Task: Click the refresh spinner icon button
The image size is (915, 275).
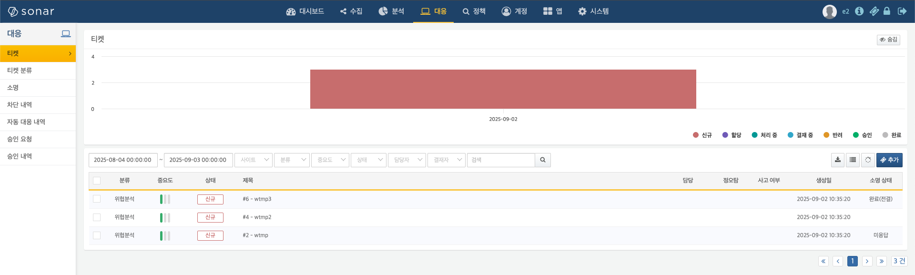Action: click(868, 160)
